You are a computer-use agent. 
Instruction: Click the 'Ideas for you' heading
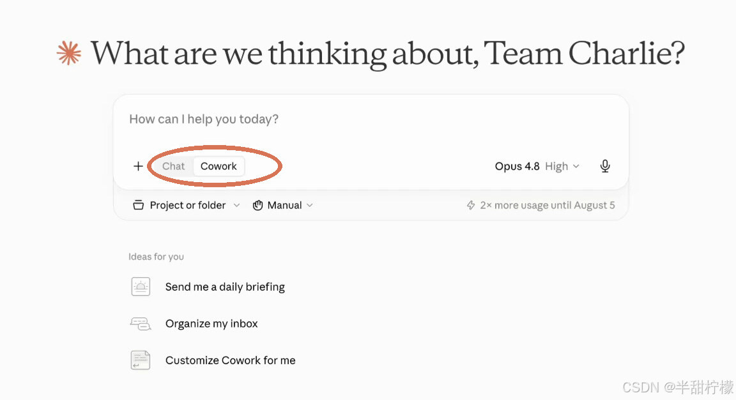point(157,257)
